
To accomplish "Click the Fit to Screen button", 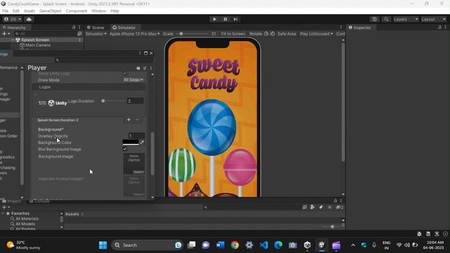I will click(x=233, y=34).
